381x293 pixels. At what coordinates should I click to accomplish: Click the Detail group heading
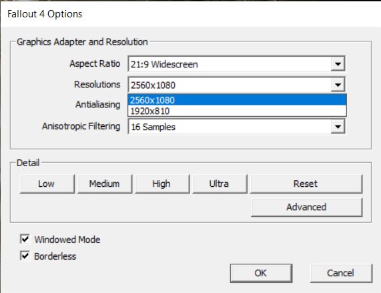[28, 163]
